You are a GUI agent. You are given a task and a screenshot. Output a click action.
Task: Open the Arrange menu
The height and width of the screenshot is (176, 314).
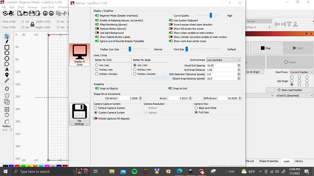tap(33, 7)
